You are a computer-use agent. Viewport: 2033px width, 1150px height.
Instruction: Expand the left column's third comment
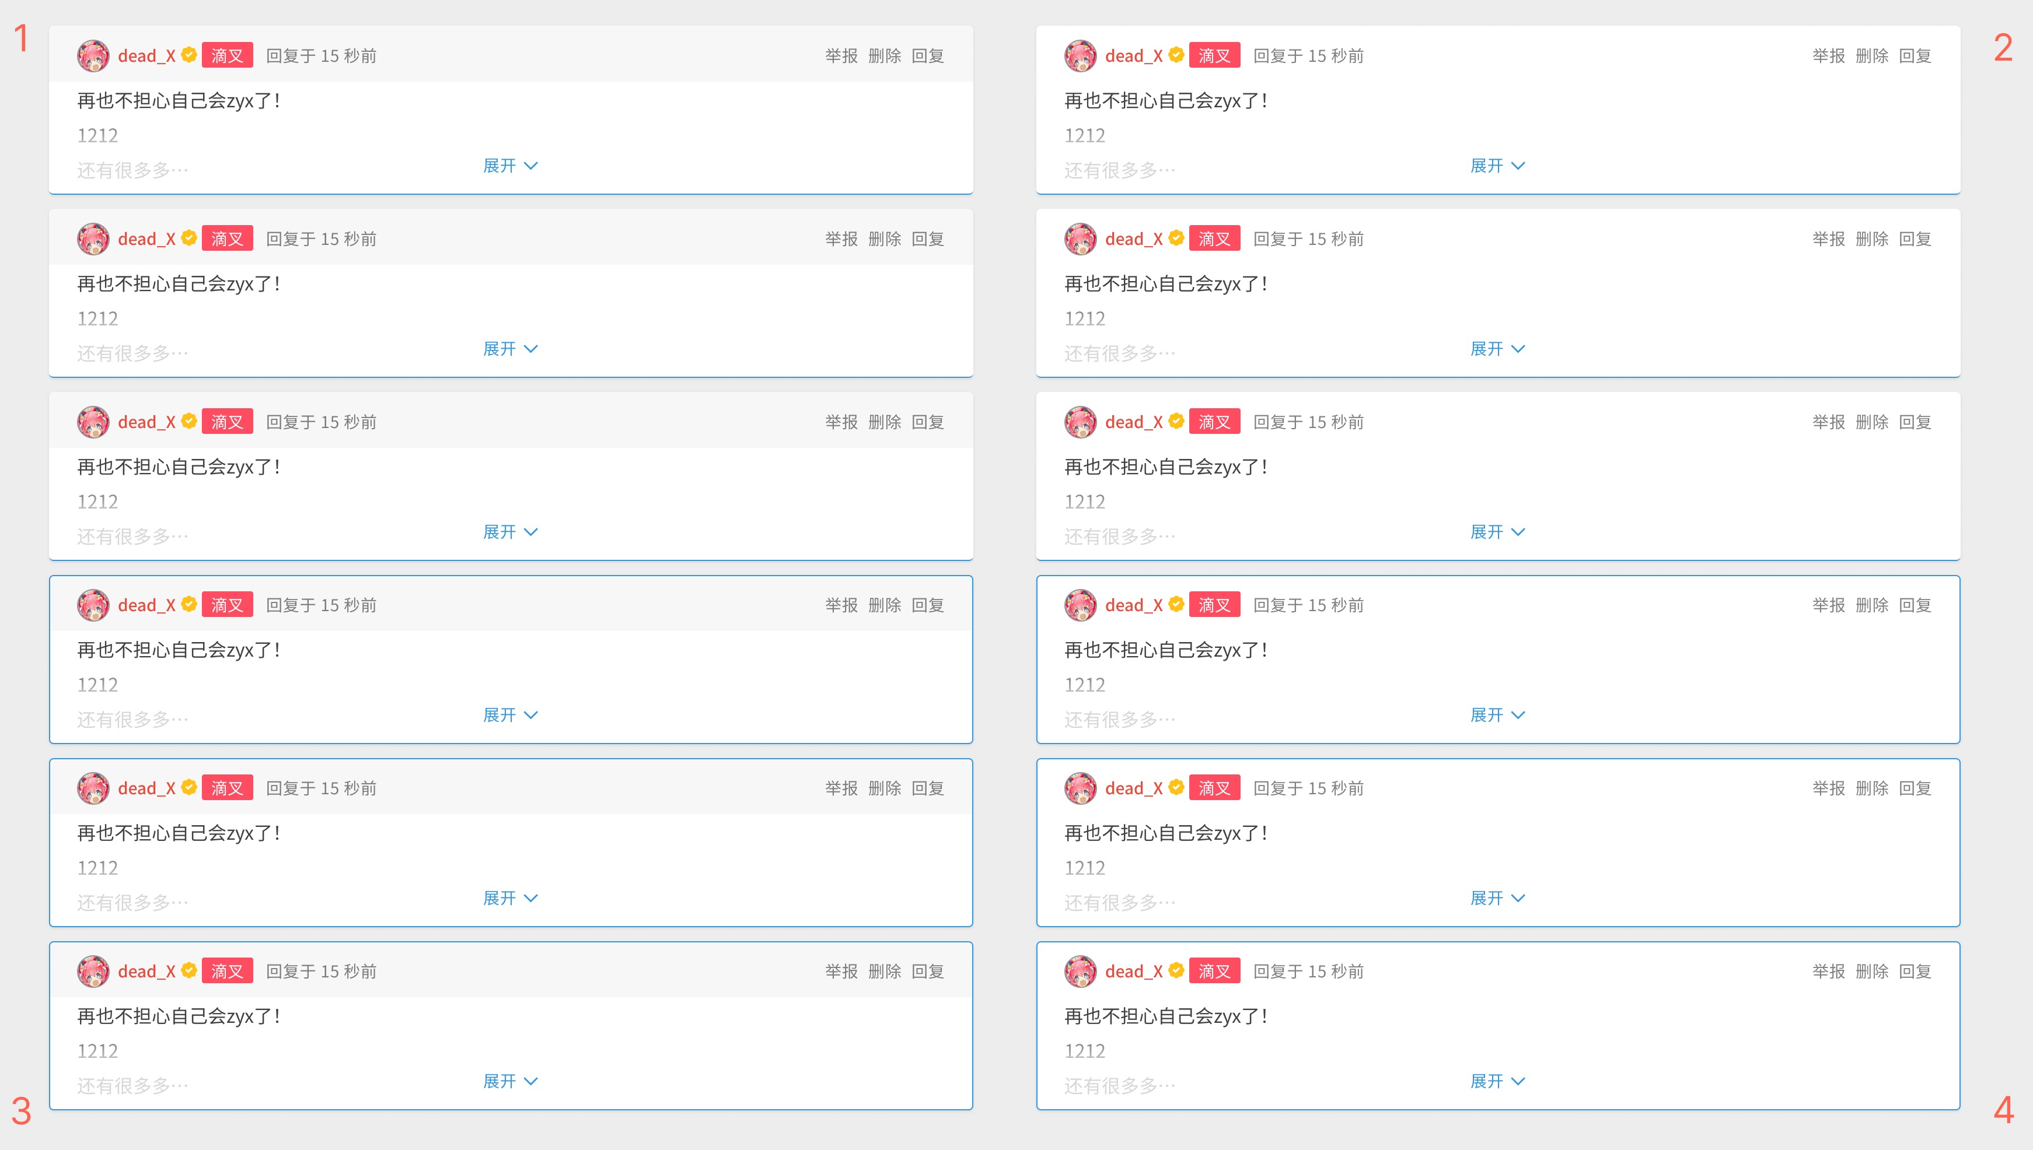(509, 532)
